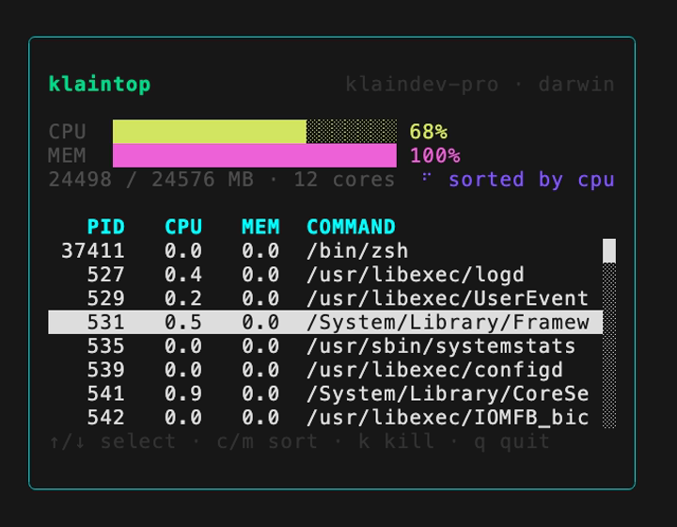Click PID 542
The height and width of the screenshot is (527, 677).
(105, 417)
